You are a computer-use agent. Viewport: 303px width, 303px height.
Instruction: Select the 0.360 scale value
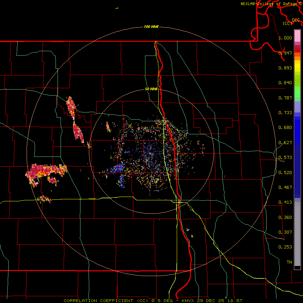coord(285,217)
